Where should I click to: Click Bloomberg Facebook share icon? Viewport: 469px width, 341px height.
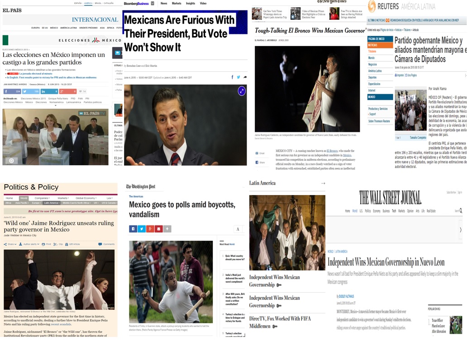[x=232, y=77]
